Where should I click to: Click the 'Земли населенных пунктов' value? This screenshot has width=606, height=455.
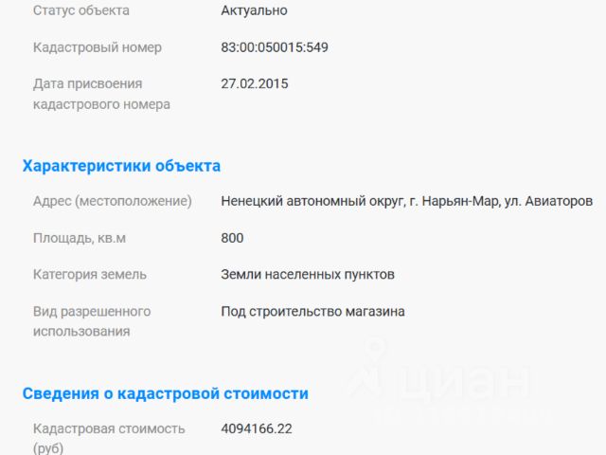coord(308,274)
